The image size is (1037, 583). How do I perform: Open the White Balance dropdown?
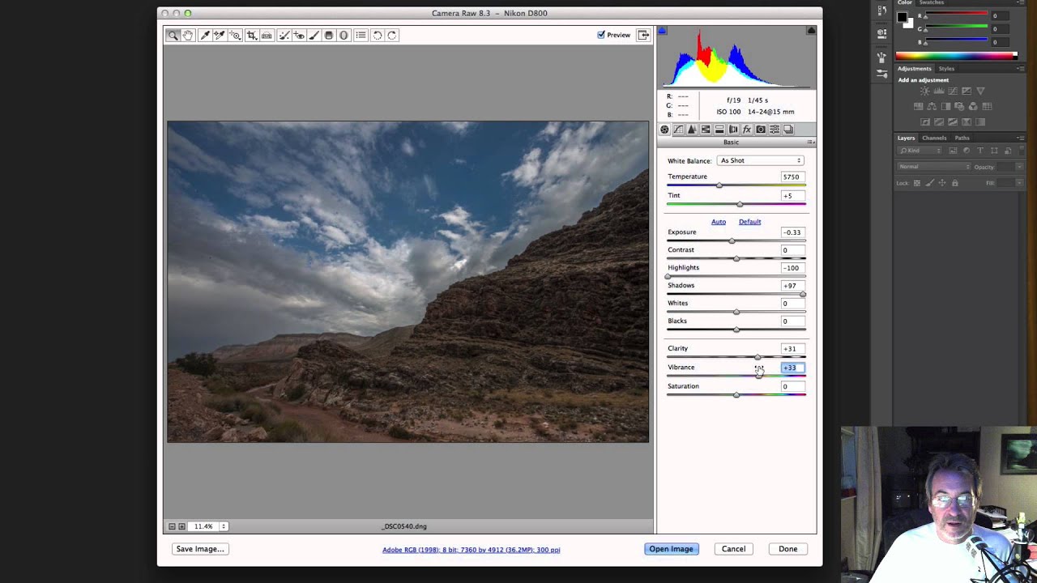click(x=761, y=160)
